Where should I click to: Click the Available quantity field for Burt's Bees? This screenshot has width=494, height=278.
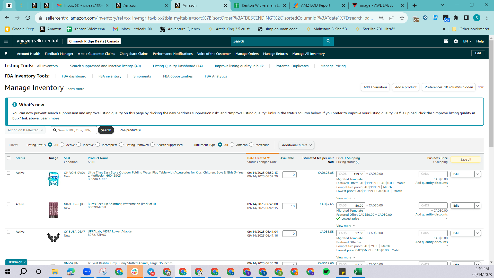289,206
